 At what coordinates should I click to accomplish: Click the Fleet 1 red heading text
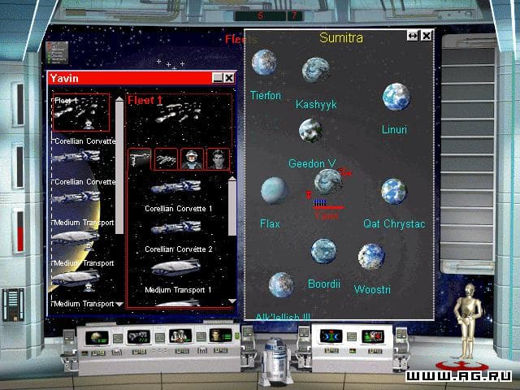145,100
